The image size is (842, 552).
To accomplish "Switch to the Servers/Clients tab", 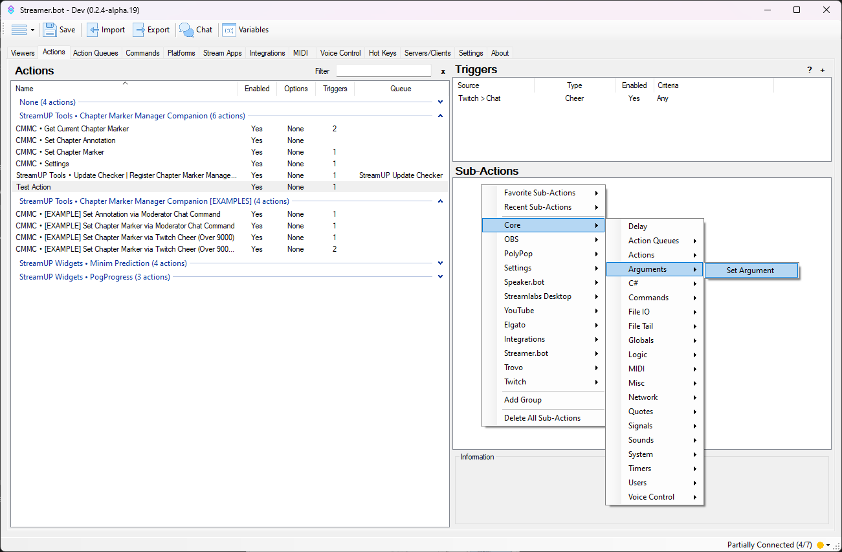I will tap(428, 53).
